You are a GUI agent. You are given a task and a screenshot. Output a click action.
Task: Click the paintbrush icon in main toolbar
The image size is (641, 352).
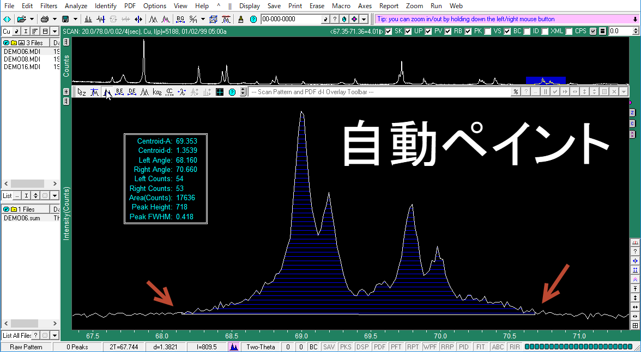point(241,19)
